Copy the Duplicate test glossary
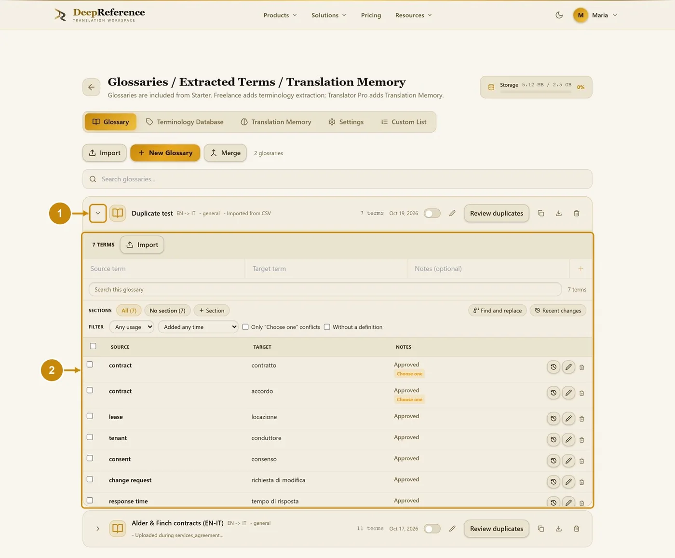 tap(541, 213)
